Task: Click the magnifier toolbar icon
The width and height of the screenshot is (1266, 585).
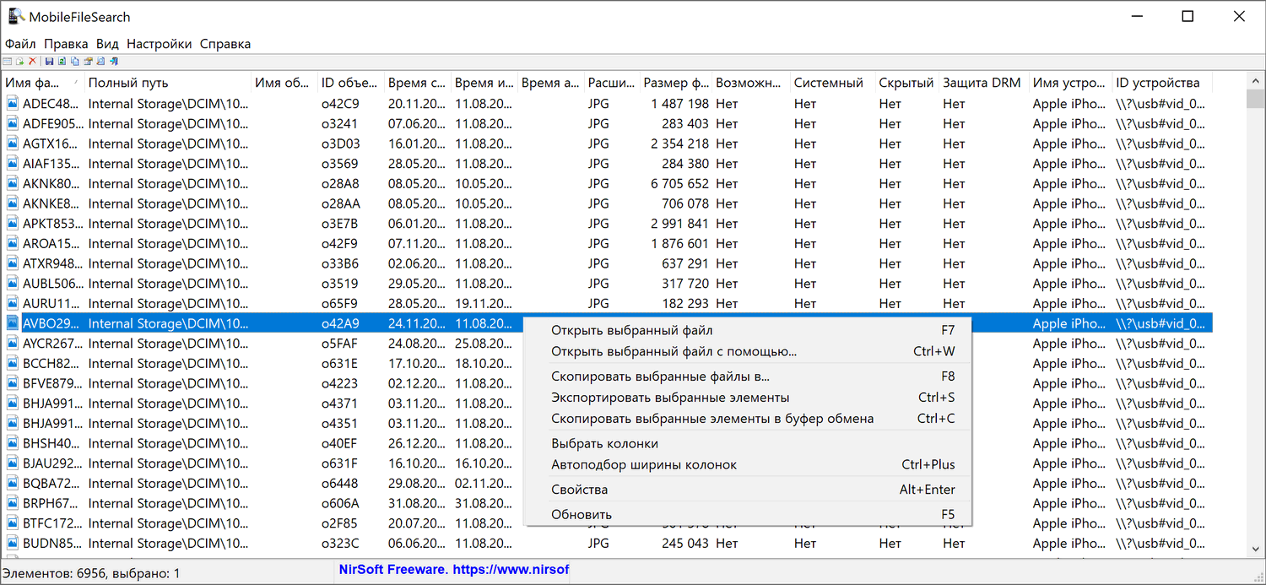Action: tap(100, 61)
